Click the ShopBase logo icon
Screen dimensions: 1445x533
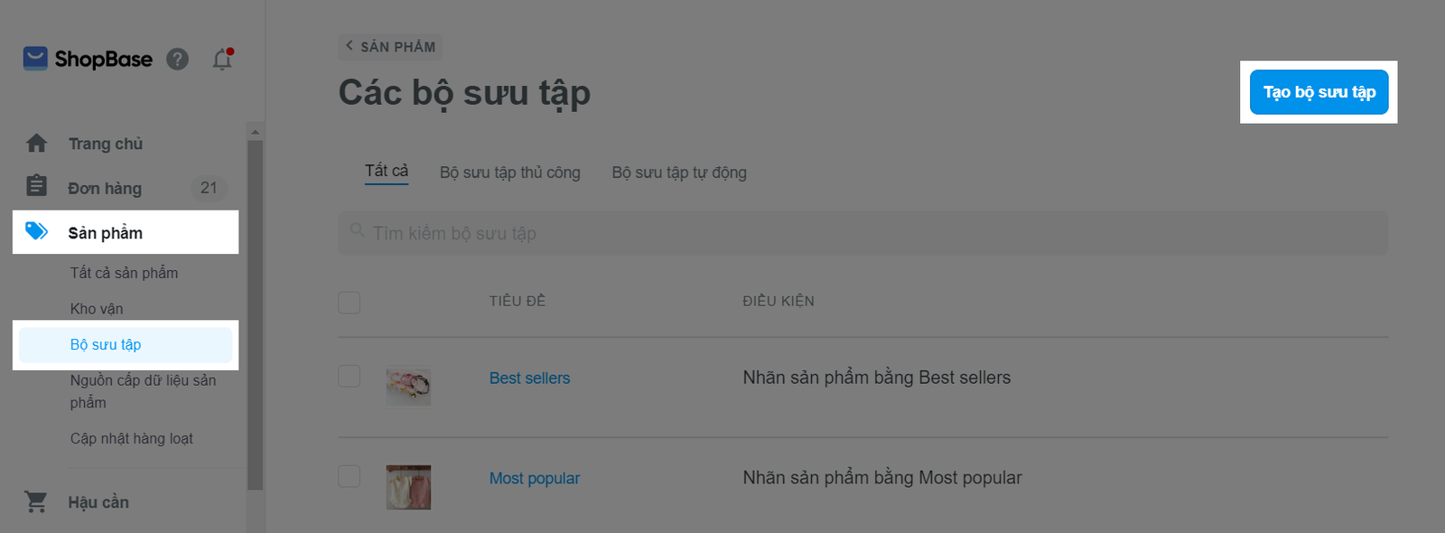(35, 59)
